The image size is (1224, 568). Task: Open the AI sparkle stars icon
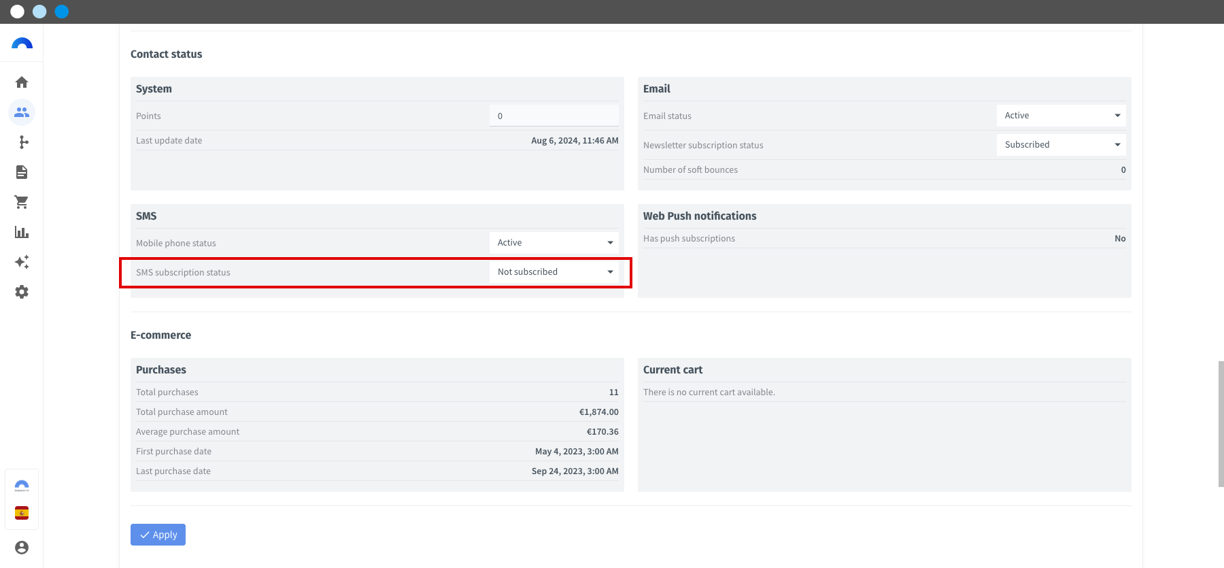[x=22, y=262]
